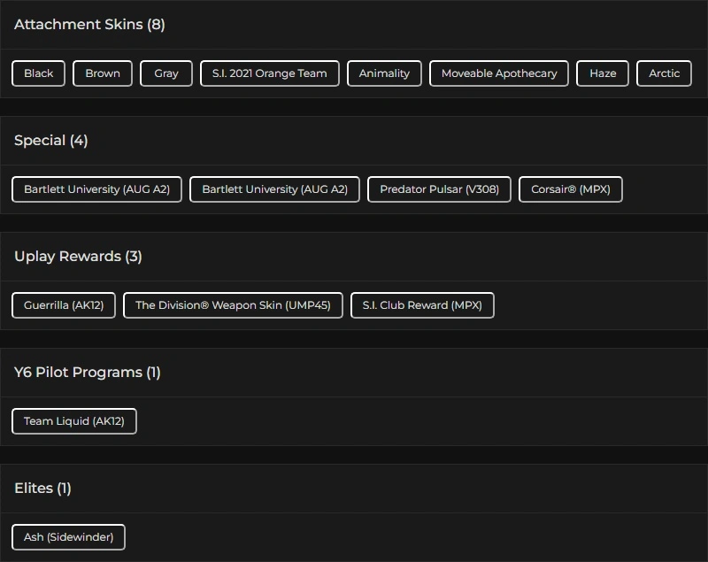Click the Ash (Sidewinder) elite tag
708x562 pixels.
click(68, 537)
